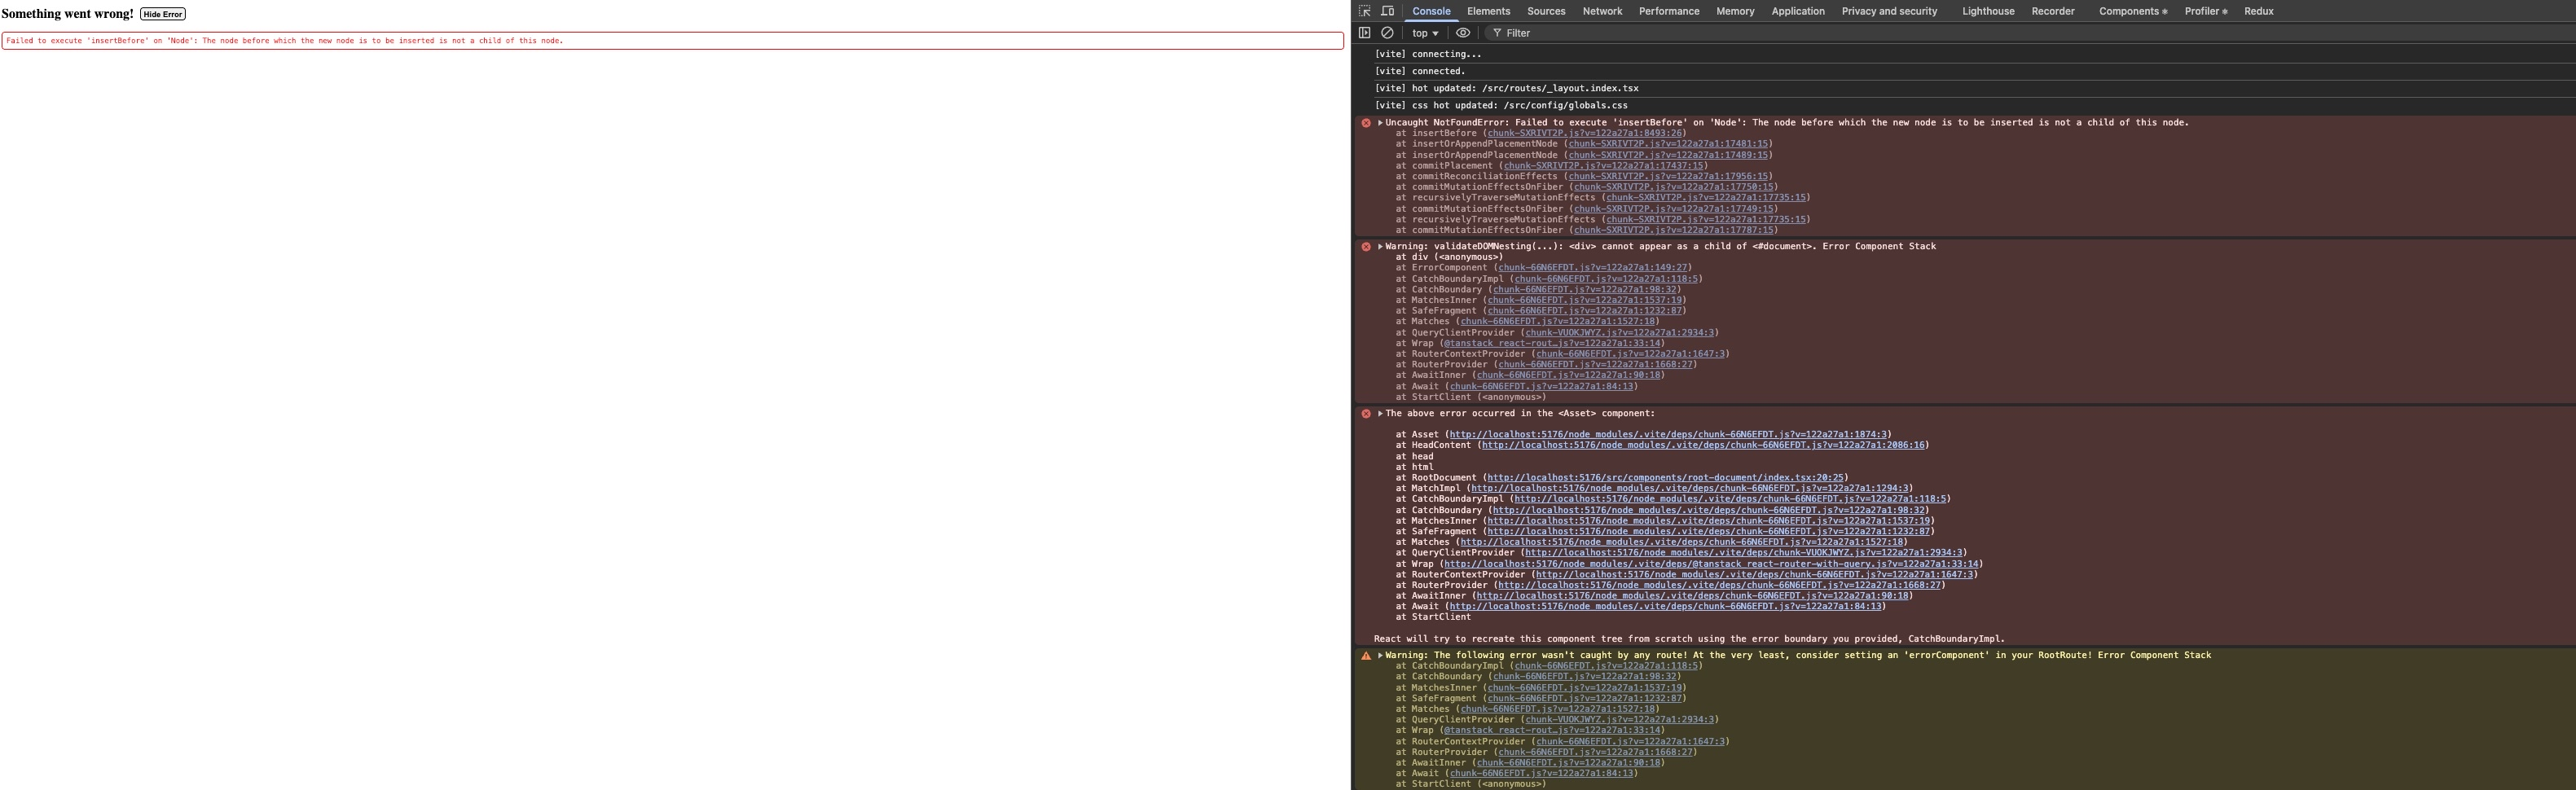Switch to the Elements tab
The width and height of the screenshot is (2576, 790).
pos(1488,11)
